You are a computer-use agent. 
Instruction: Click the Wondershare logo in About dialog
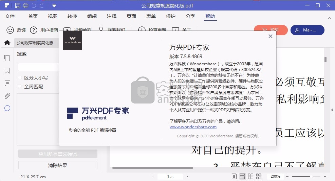click(73, 40)
